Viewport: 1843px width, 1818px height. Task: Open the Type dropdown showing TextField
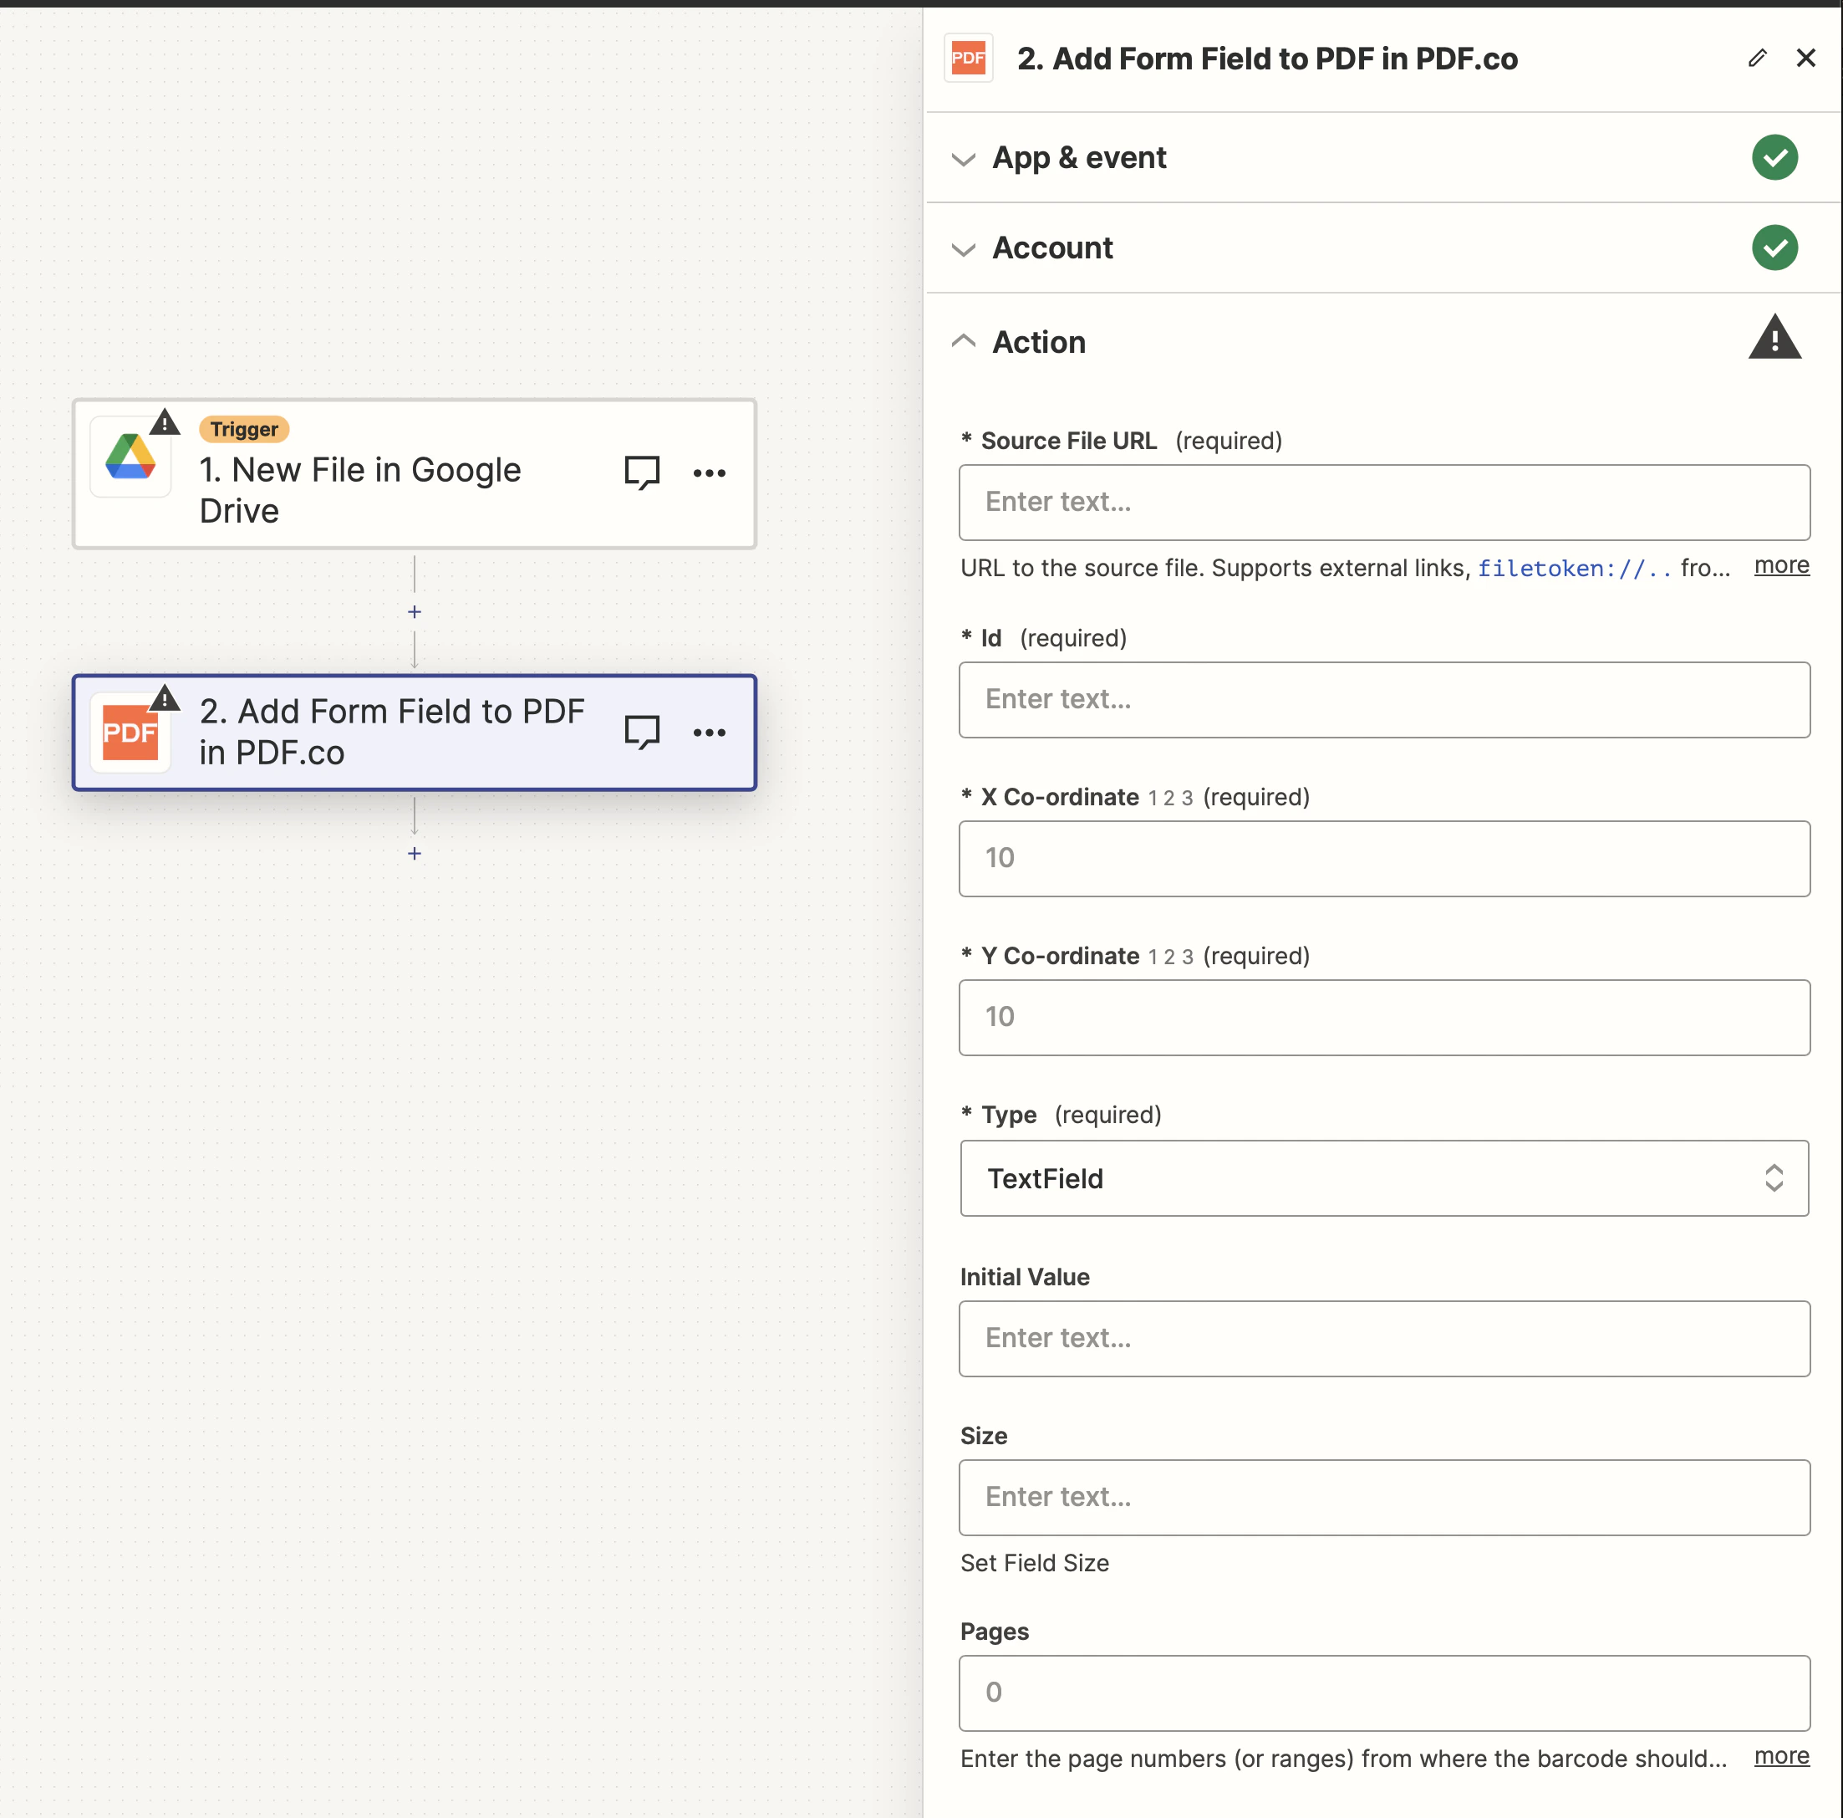1384,1177
